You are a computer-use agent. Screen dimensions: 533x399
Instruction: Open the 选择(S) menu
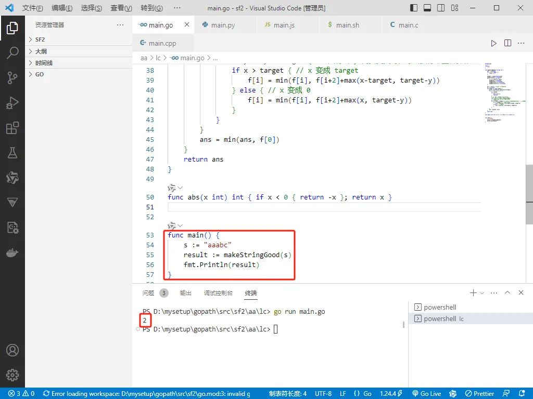pos(92,8)
